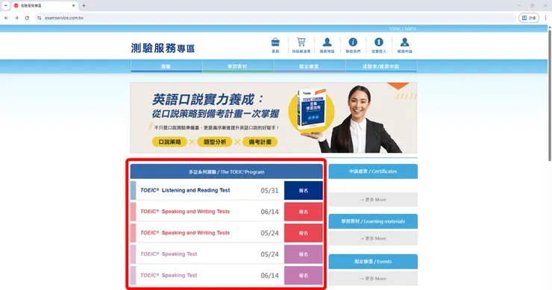552x290 pixels.
Task: Register for Speaking Test 06/14
Action: click(x=304, y=275)
